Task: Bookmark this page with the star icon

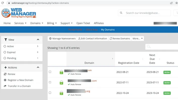Action: tap(176, 3)
